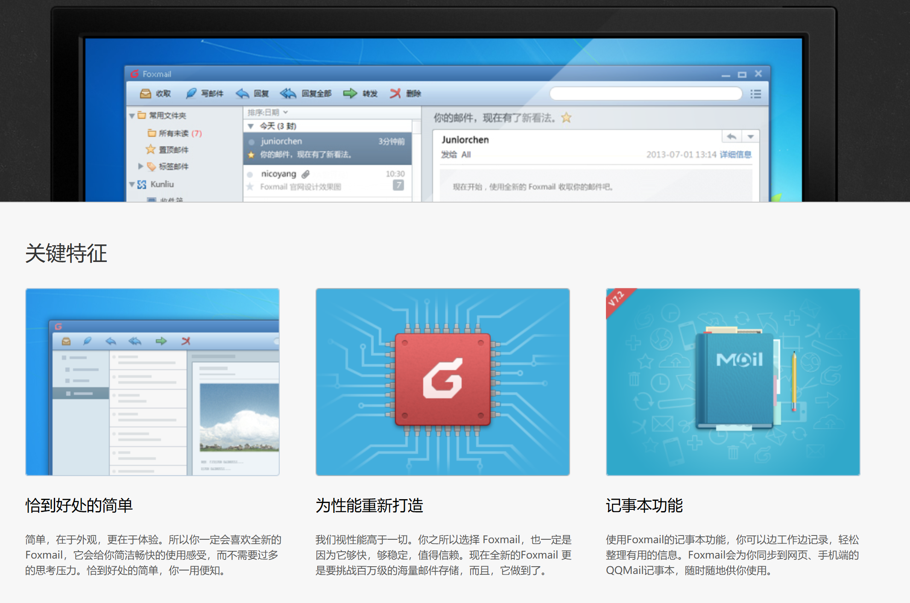Click the 回复全部 reply-all icon
910x603 pixels.
[x=288, y=93]
